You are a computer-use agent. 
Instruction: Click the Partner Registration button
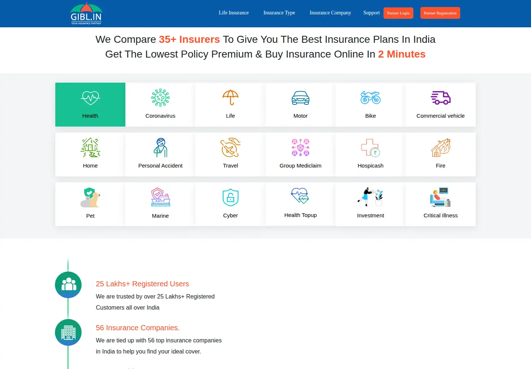point(440,13)
